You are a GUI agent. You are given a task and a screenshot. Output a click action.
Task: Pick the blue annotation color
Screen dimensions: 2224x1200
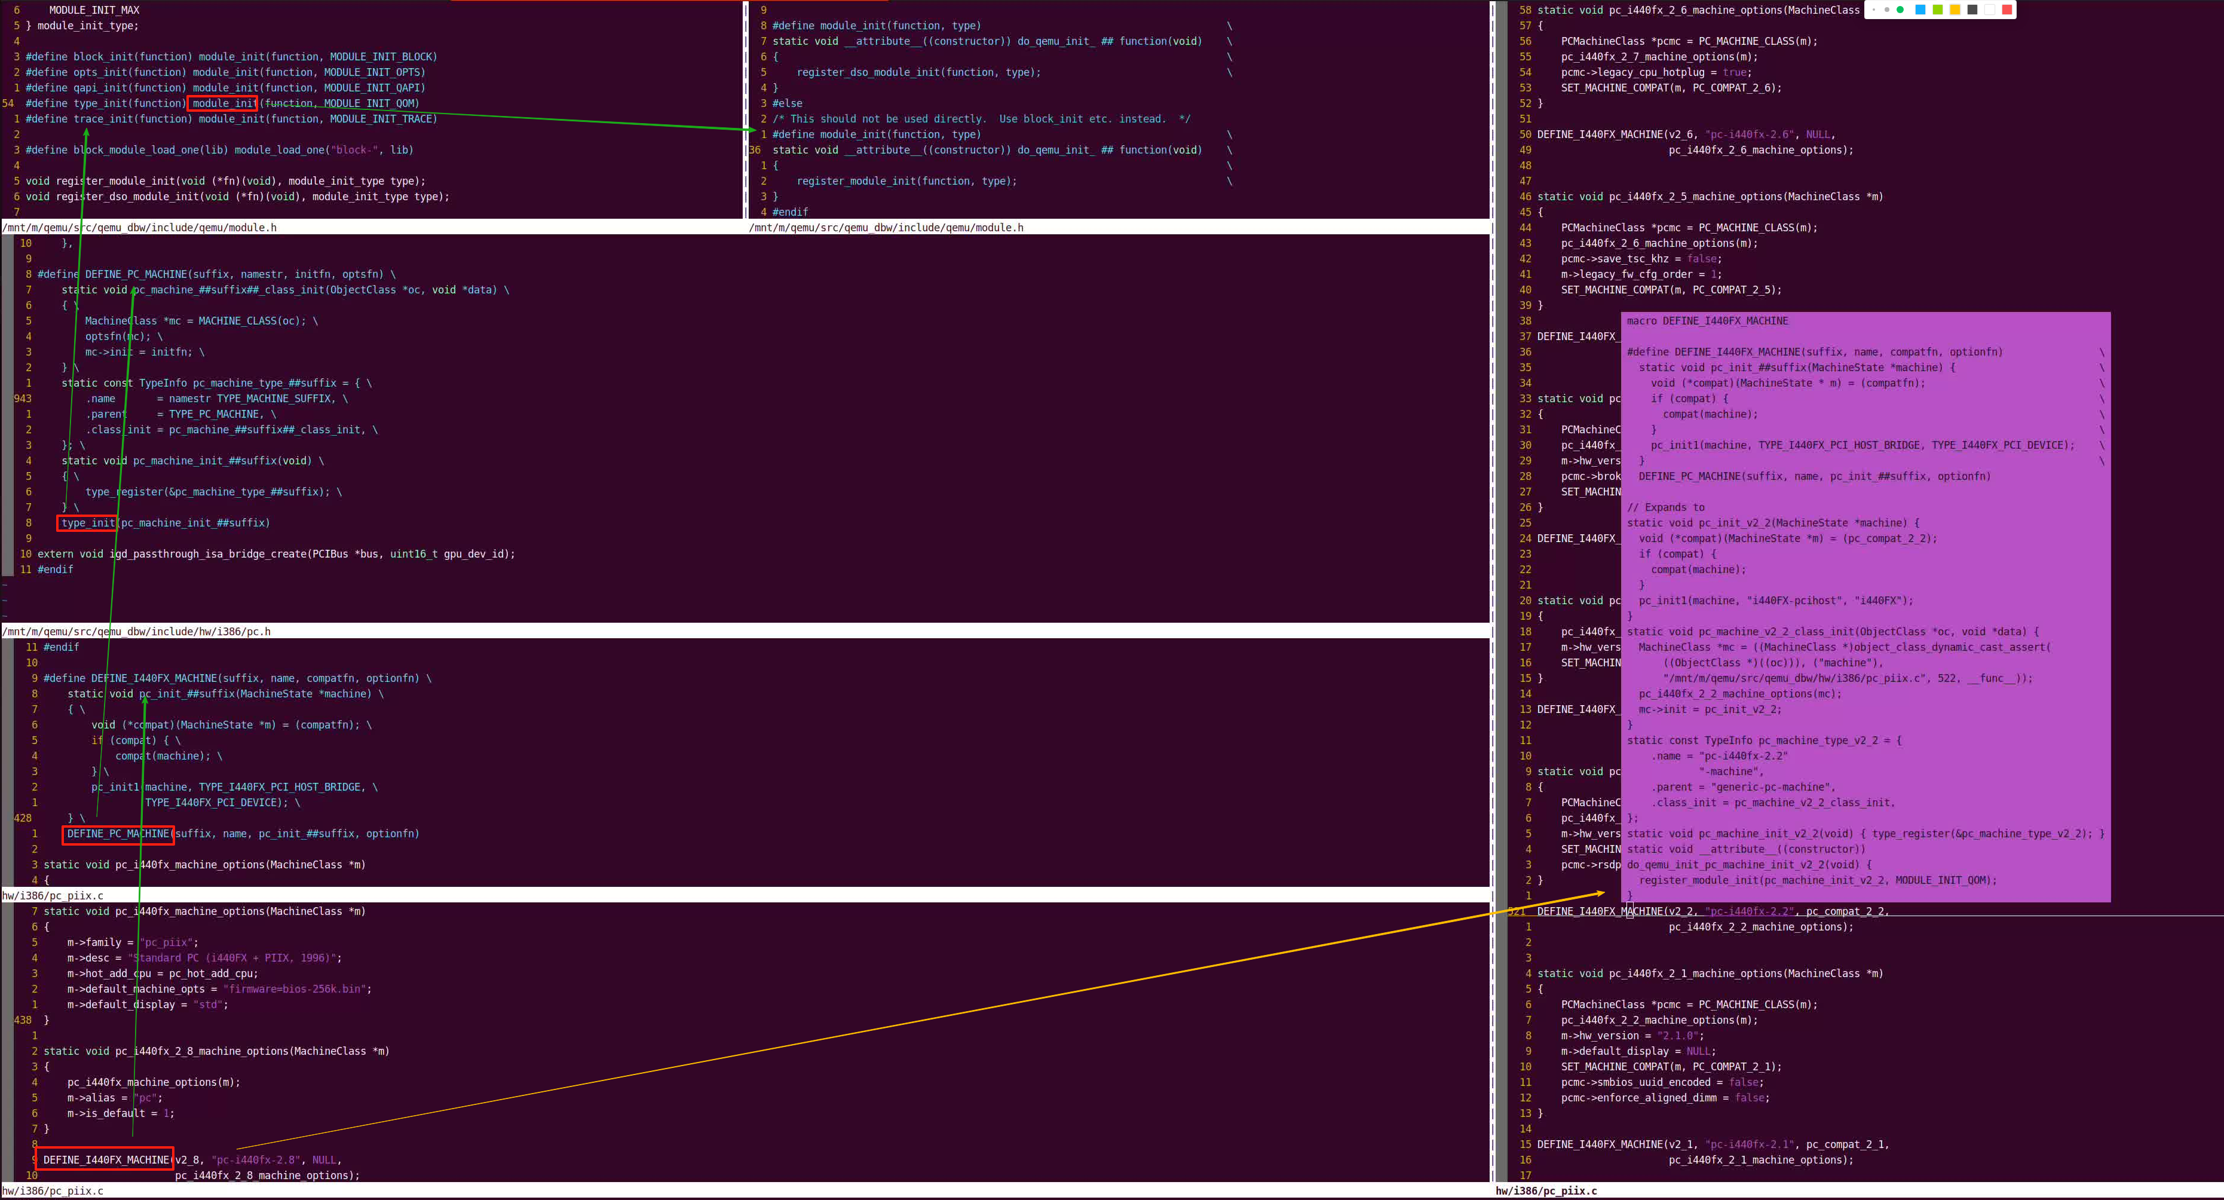tap(1921, 10)
